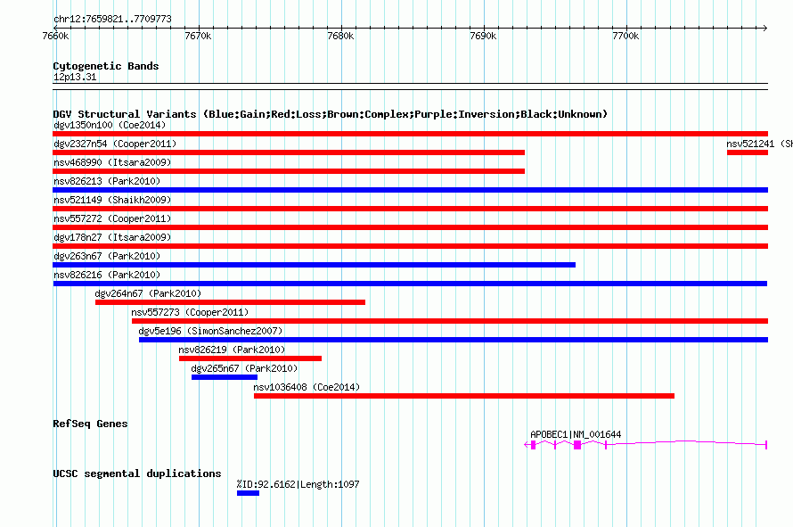This screenshot has width=793, height=527.
Task: Click the blue bar under dgv263n67
Action: tap(314, 265)
